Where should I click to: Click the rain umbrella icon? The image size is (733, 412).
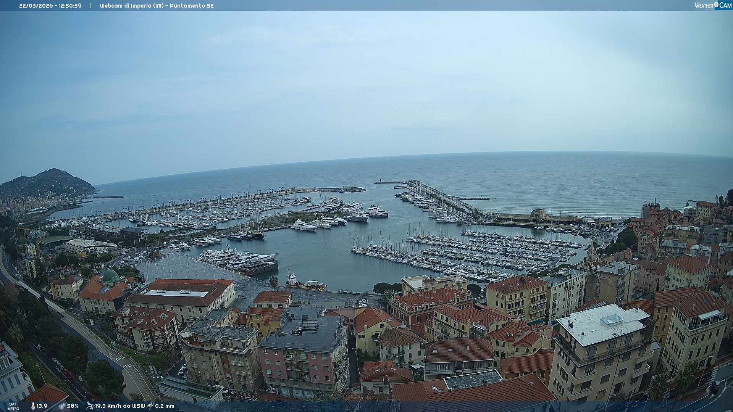(x=150, y=406)
